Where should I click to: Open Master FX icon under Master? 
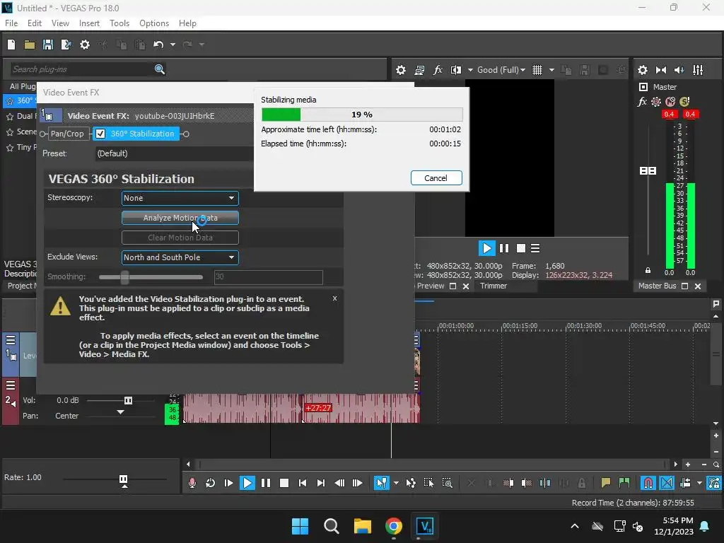[642, 102]
